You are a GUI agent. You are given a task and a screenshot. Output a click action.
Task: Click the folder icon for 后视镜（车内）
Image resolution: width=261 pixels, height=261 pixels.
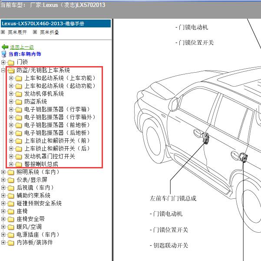click(x=11, y=188)
